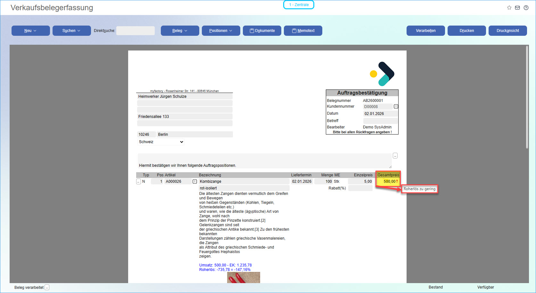Click the vertical scrollbar of the document

coord(527,97)
